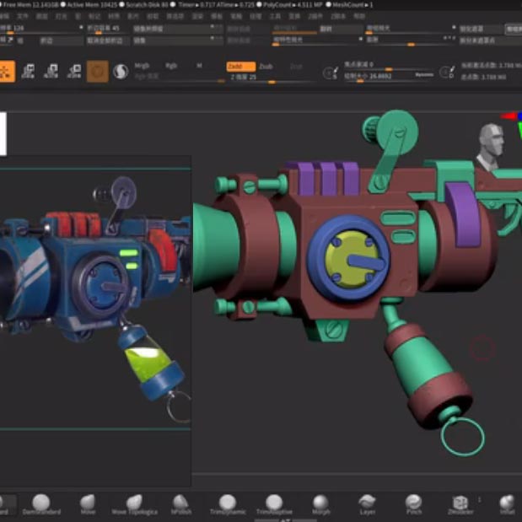This screenshot has width=522, height=522.
Task: Adjust the crease tolerance slider showing 45
Action: (108, 29)
